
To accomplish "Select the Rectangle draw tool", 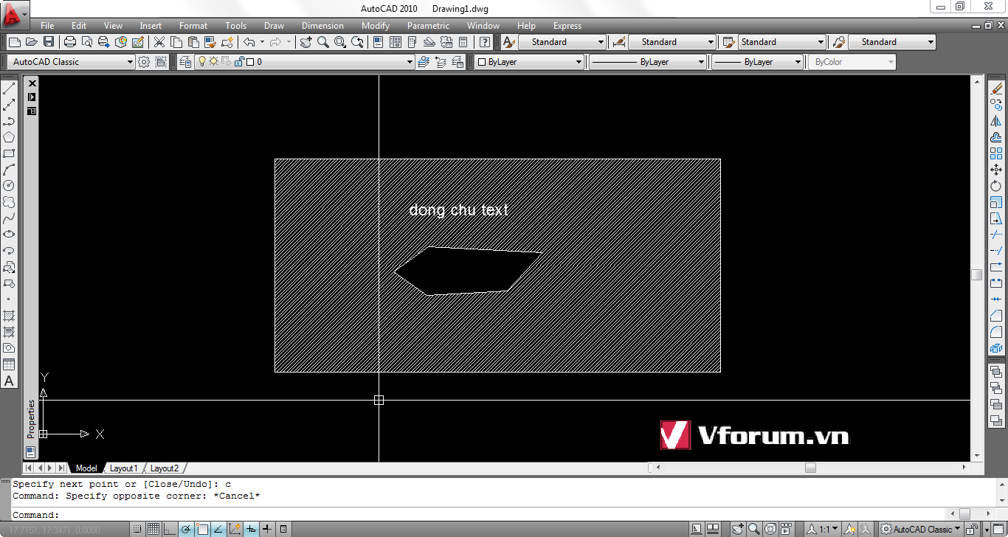I will pyautogui.click(x=9, y=153).
